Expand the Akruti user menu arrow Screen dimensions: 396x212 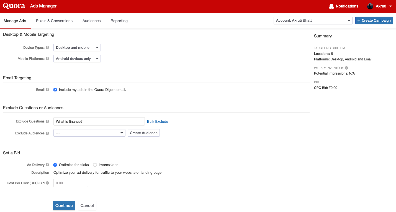pyautogui.click(x=391, y=6)
